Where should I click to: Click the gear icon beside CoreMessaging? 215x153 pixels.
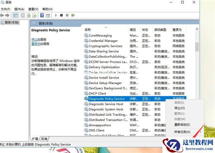(86, 36)
